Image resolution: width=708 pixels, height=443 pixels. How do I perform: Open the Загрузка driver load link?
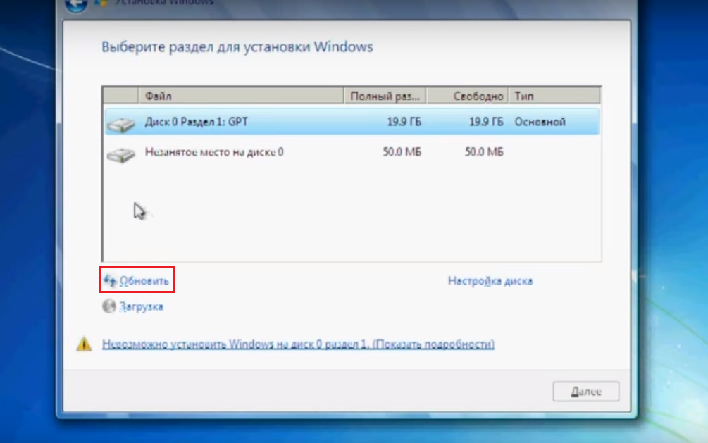pyautogui.click(x=141, y=306)
